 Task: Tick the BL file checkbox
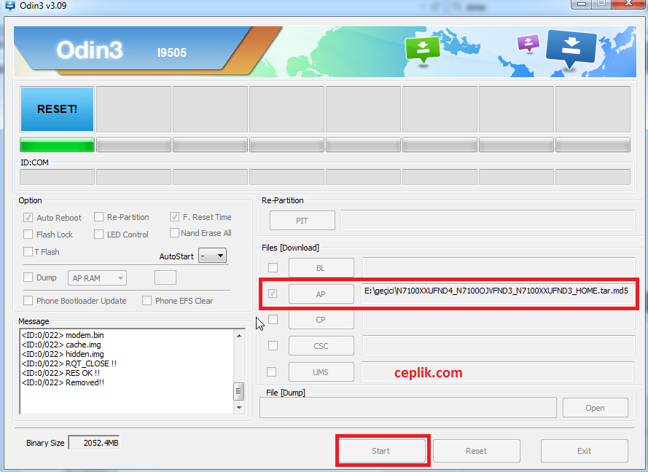pos(273,267)
